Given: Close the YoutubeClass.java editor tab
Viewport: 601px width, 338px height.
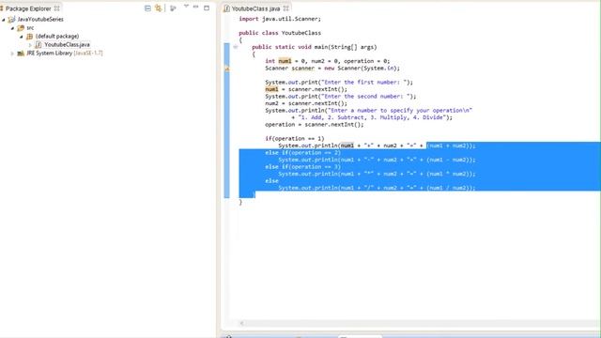Looking at the screenshot, I should [x=285, y=8].
